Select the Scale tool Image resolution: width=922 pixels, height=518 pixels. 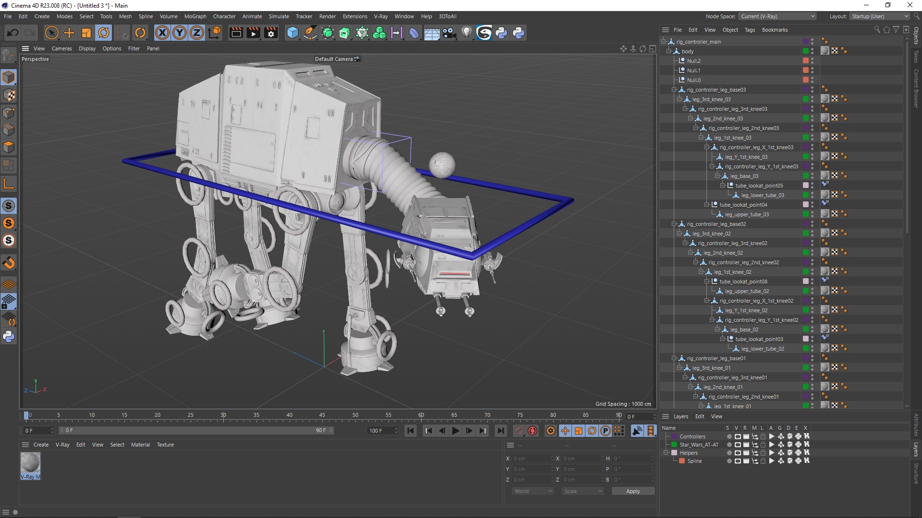86,33
